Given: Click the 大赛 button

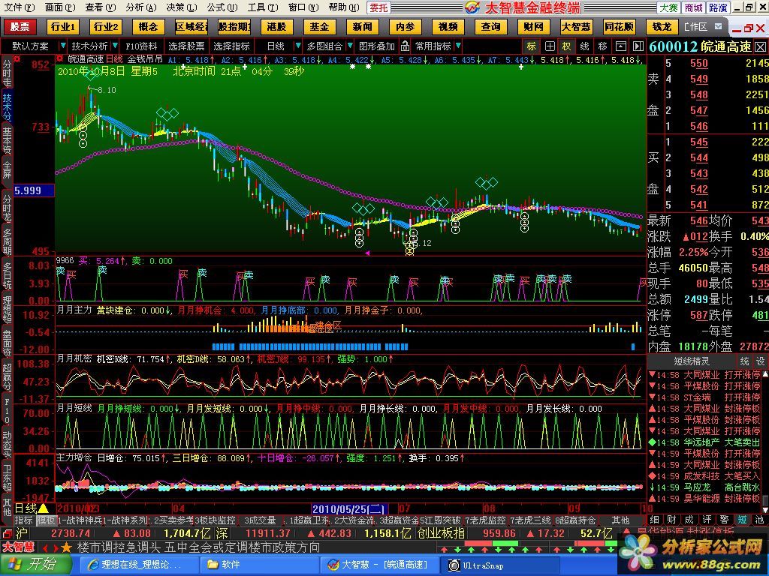Looking at the screenshot, I should click(668, 7).
